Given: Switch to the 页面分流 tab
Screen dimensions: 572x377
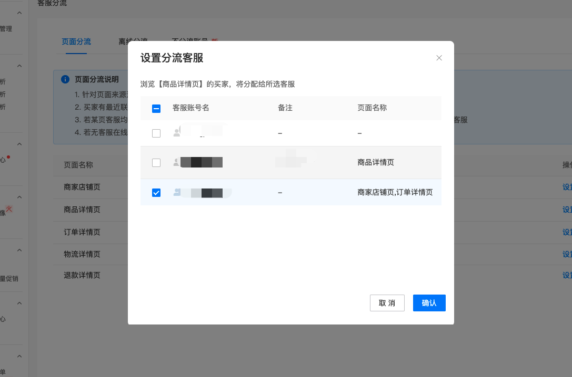Looking at the screenshot, I should [76, 41].
